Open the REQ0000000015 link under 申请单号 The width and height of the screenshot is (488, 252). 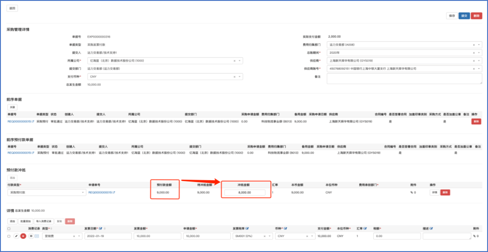[100, 192]
